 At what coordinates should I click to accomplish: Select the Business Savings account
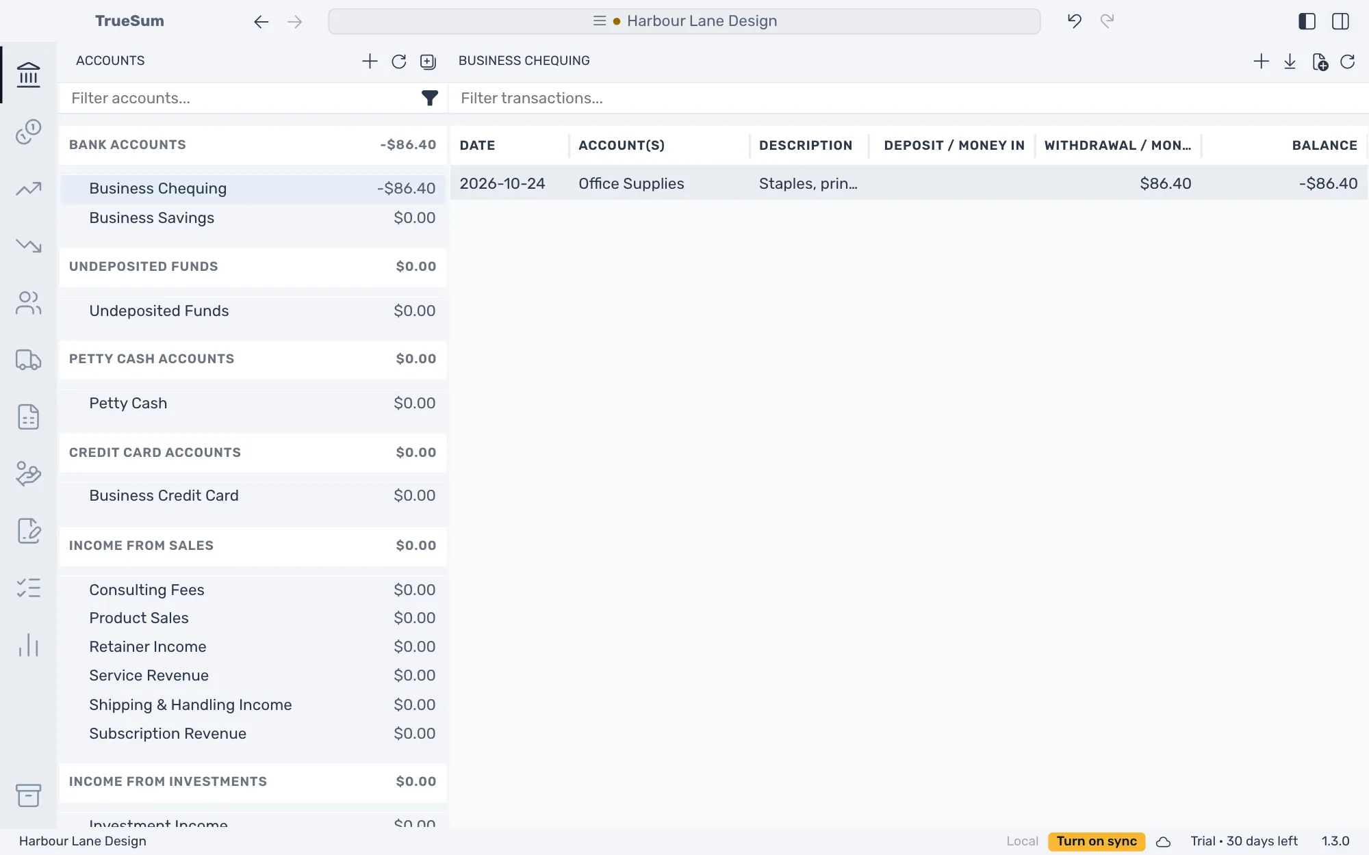(x=253, y=218)
